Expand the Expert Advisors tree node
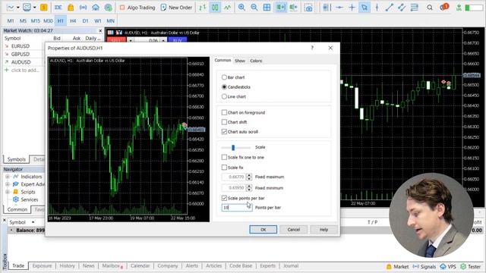Viewport: 486px width, 273px height. tap(7, 184)
